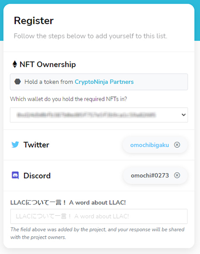
Task: Focus the 'A word about LLAC!' text field
Action: [99, 217]
